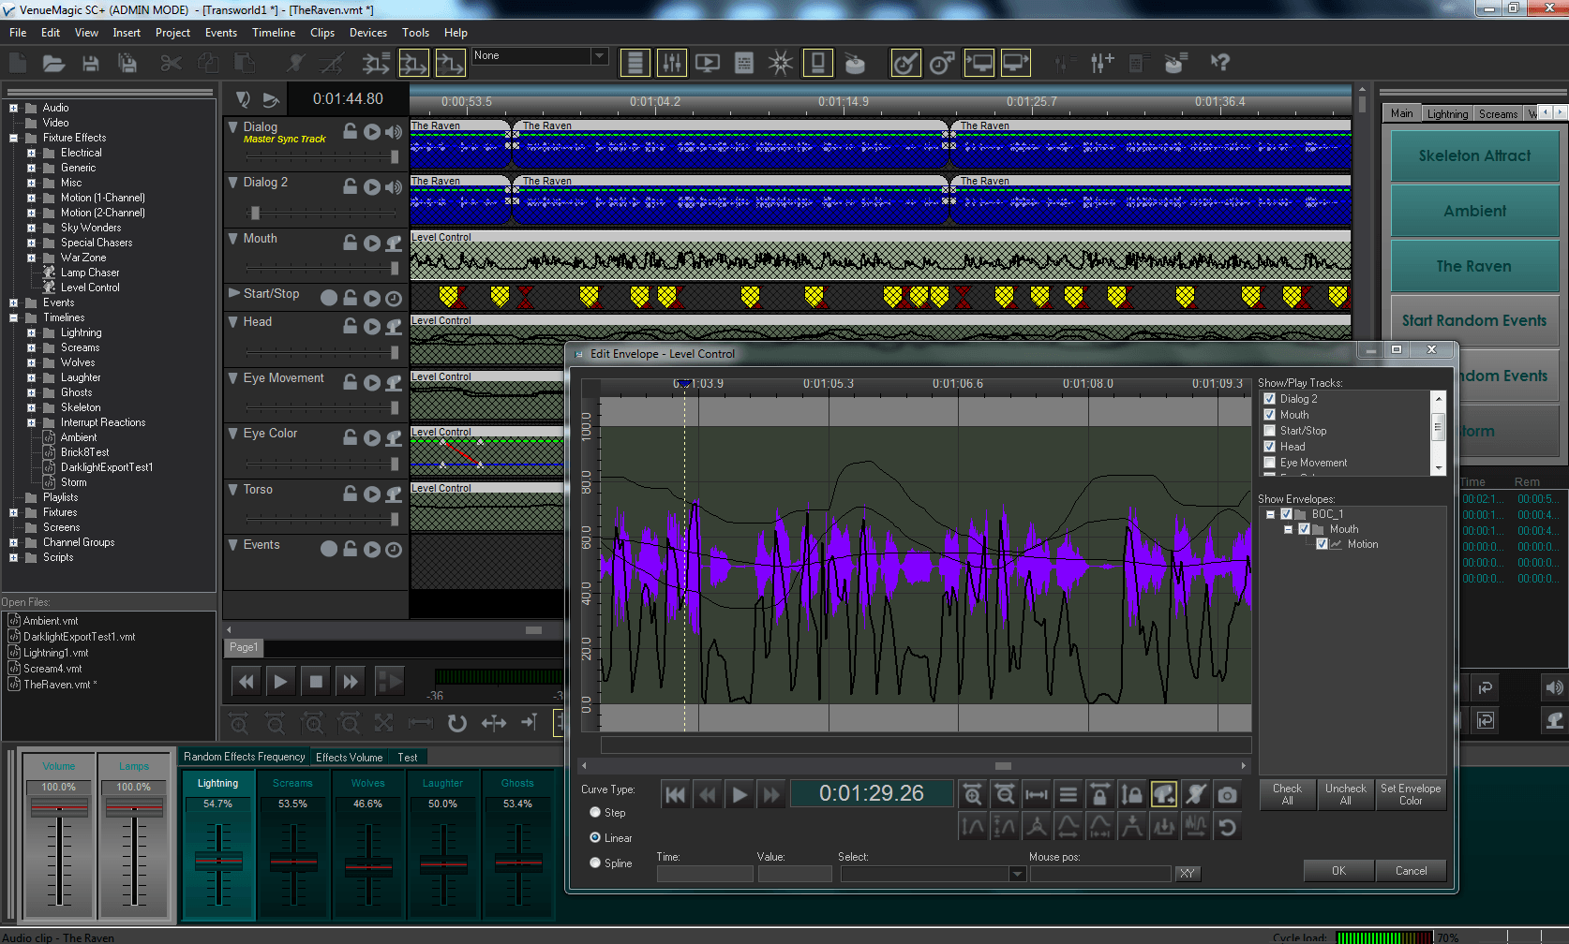Zoom out on the envelope editor
The width and height of the screenshot is (1569, 944).
click(1005, 795)
